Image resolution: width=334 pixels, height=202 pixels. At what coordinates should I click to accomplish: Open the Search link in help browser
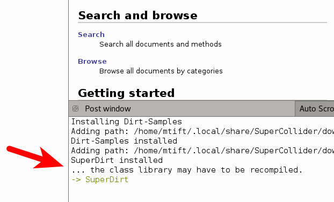pyautogui.click(x=91, y=34)
